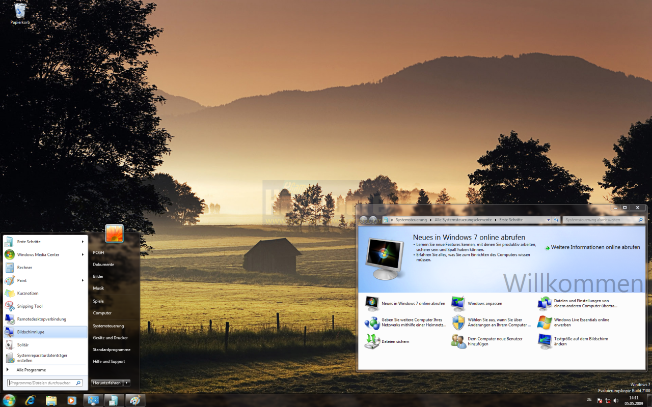The image size is (652, 407).
Task: Expand Alle Programme list
Action: 31,370
